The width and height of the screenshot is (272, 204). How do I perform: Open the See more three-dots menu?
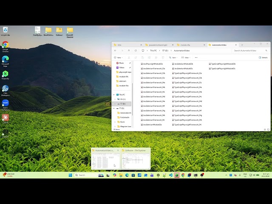pyautogui.click(x=196, y=58)
